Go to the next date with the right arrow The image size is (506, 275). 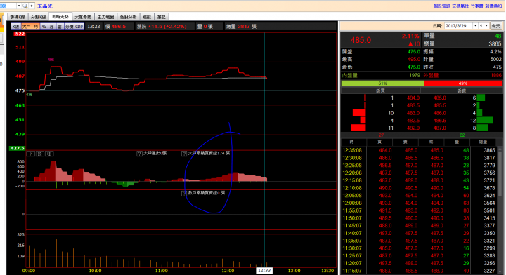pos(486,26)
